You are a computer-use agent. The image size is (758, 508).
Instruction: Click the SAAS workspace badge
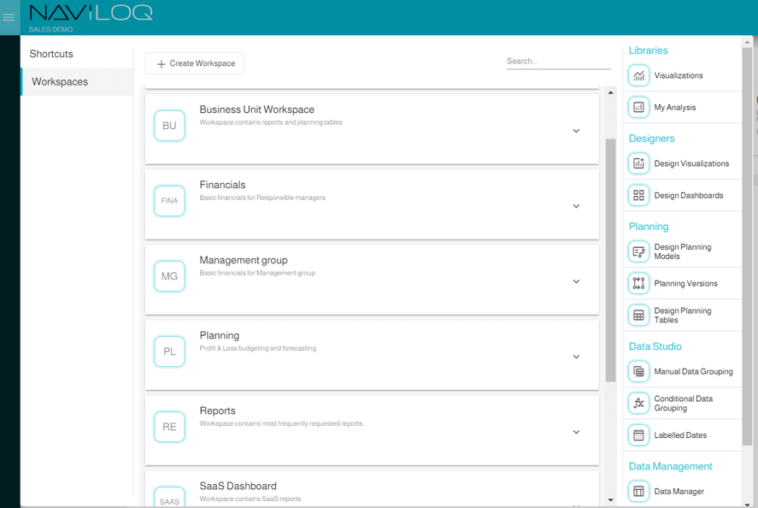pyautogui.click(x=169, y=498)
